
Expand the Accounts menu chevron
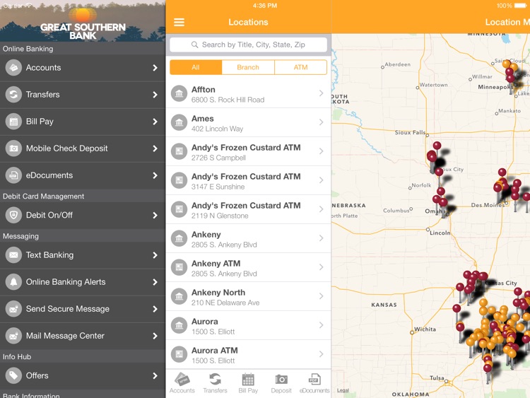155,68
